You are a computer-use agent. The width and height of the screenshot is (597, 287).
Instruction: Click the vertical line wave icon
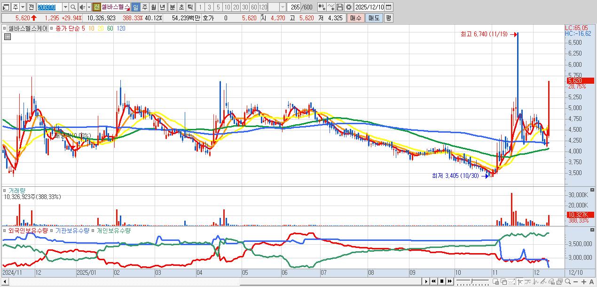pos(536,282)
